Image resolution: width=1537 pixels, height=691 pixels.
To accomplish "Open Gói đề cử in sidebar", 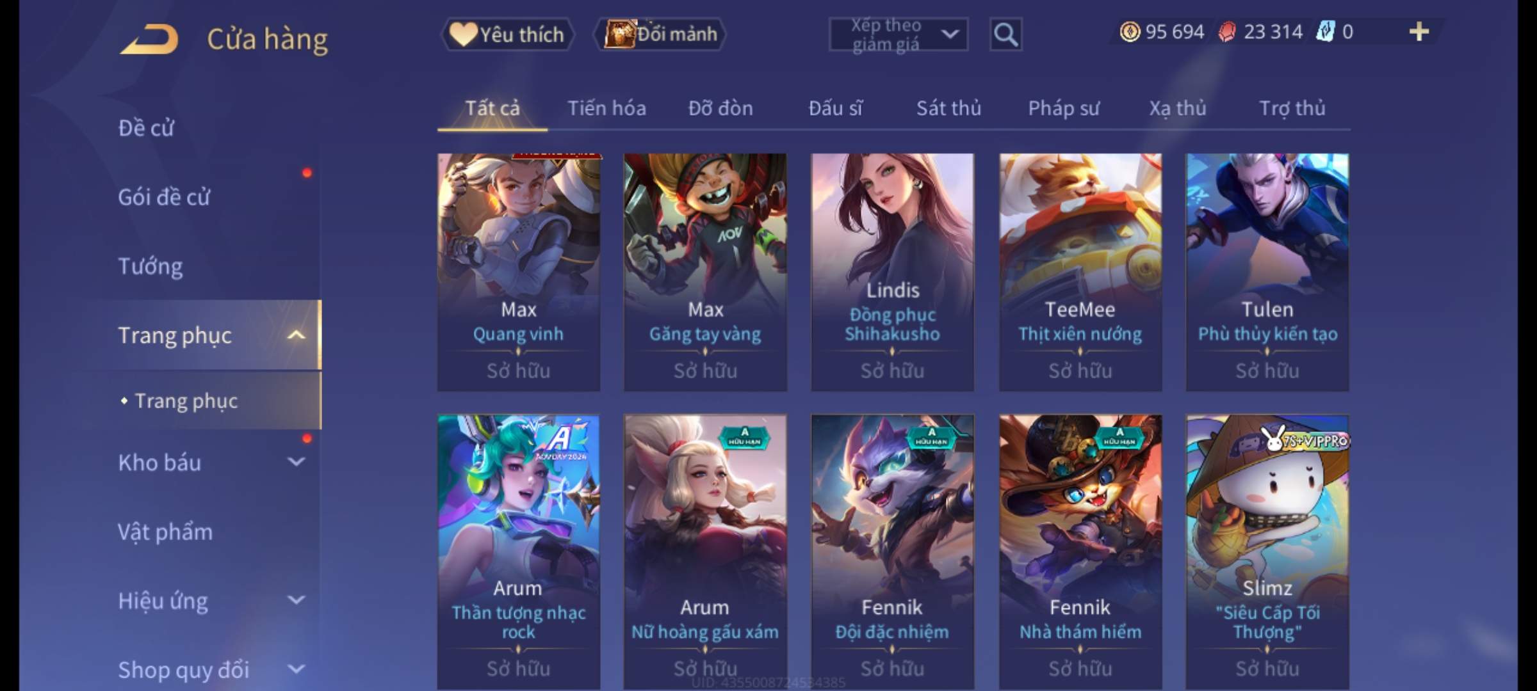I will point(164,196).
